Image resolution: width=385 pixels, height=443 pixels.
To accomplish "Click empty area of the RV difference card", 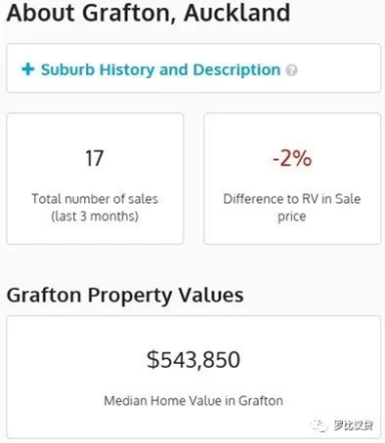I will pyautogui.click(x=292, y=132).
